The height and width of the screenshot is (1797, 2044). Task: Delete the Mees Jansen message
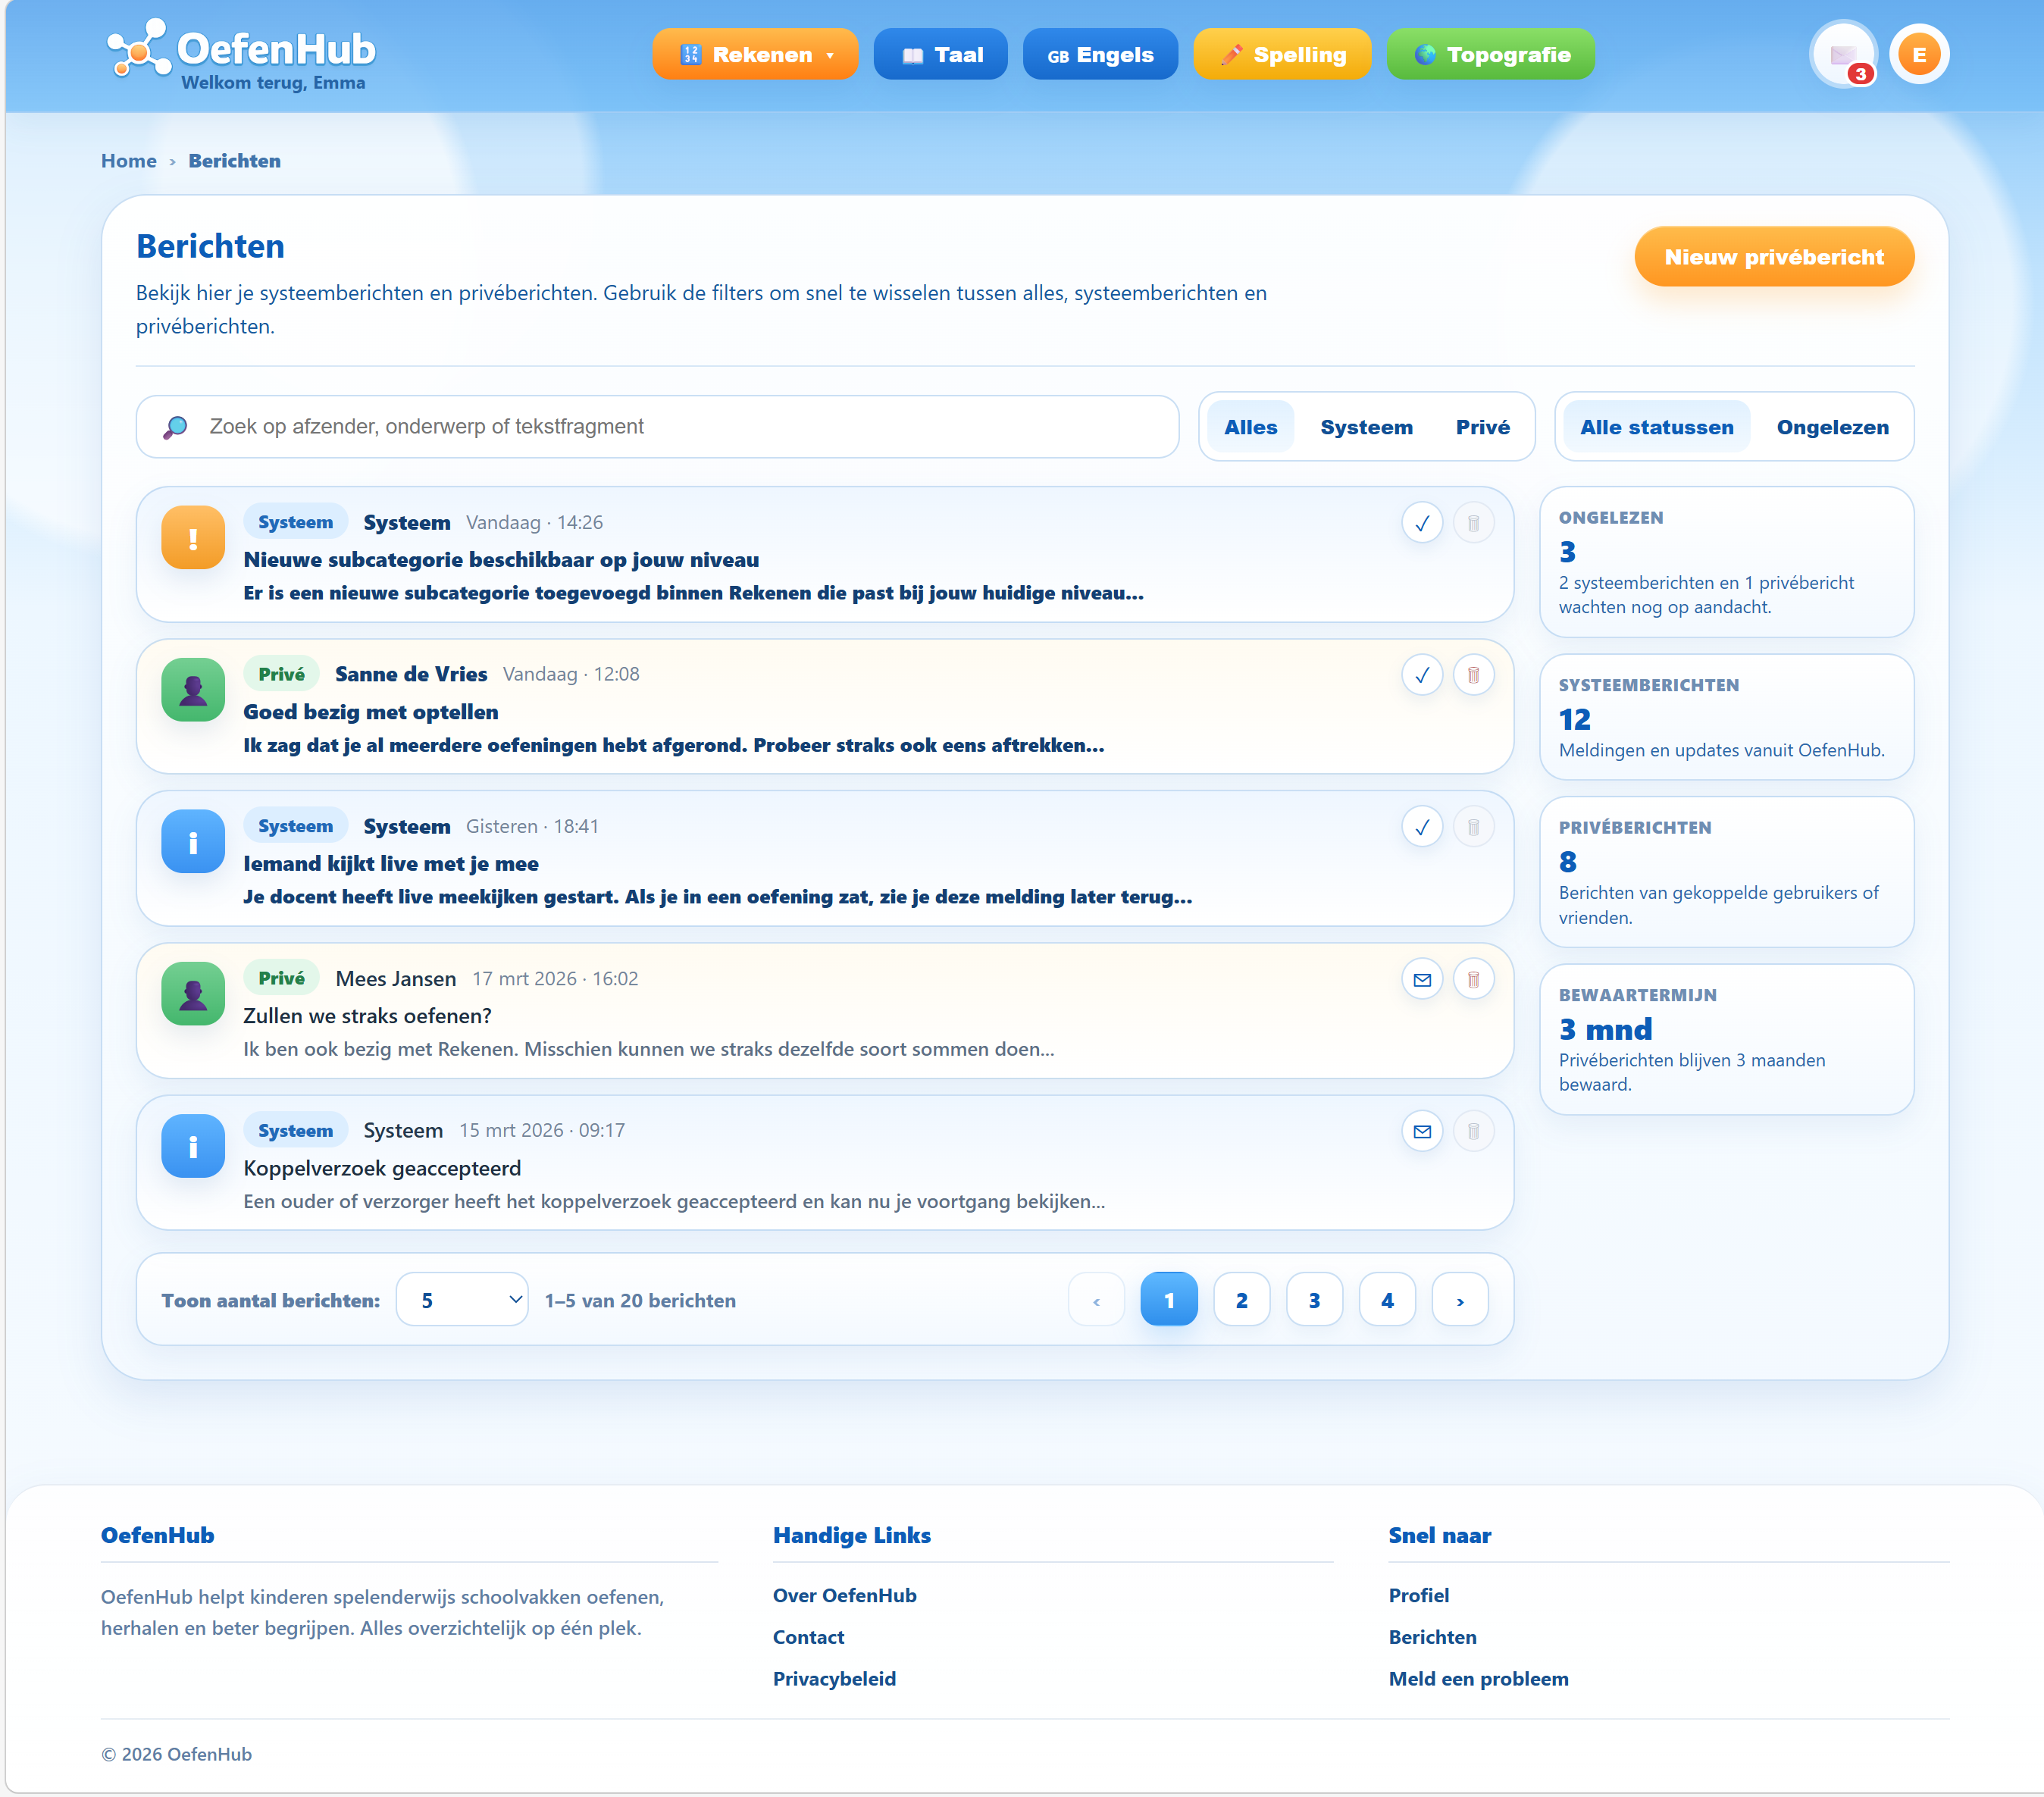(1473, 979)
